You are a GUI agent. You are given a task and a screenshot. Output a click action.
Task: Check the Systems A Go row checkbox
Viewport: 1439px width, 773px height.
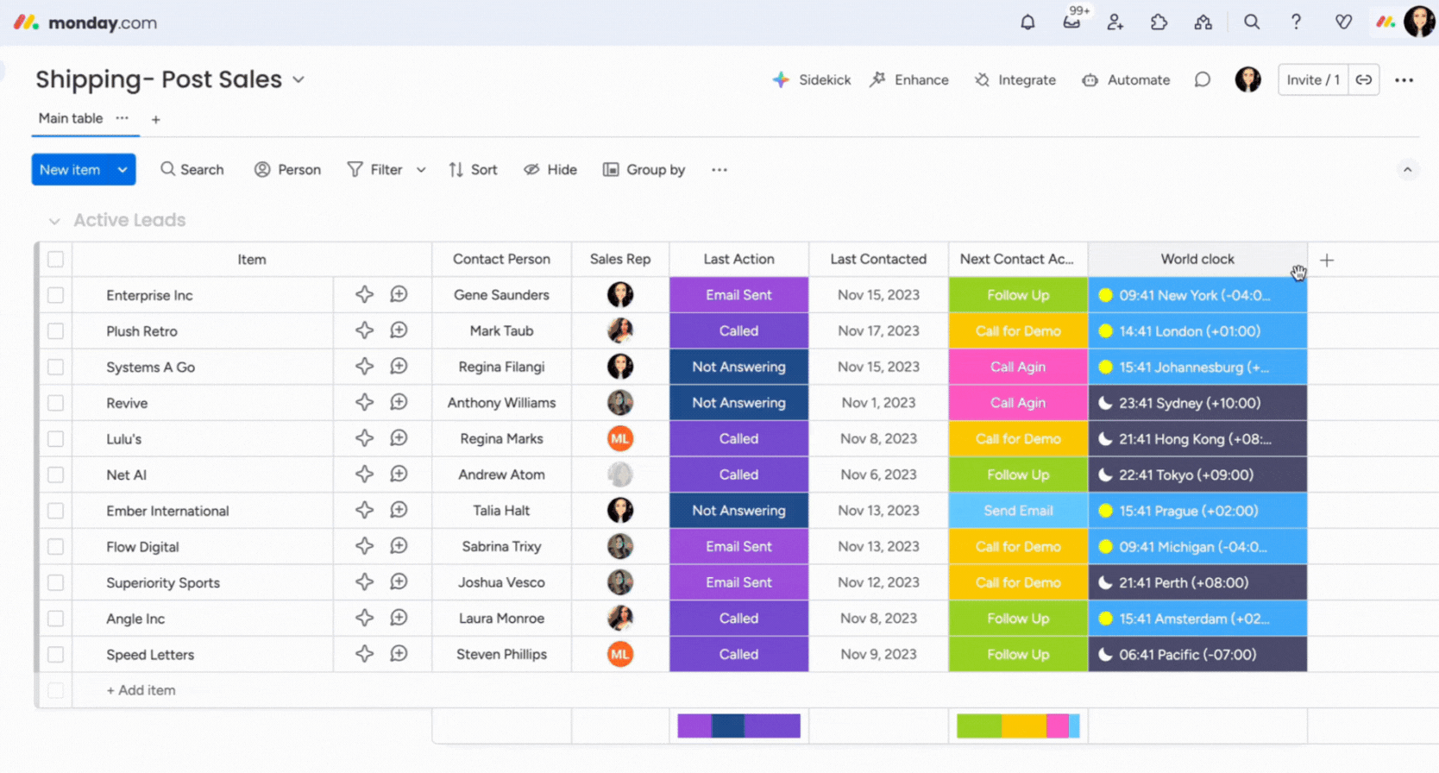tap(56, 367)
